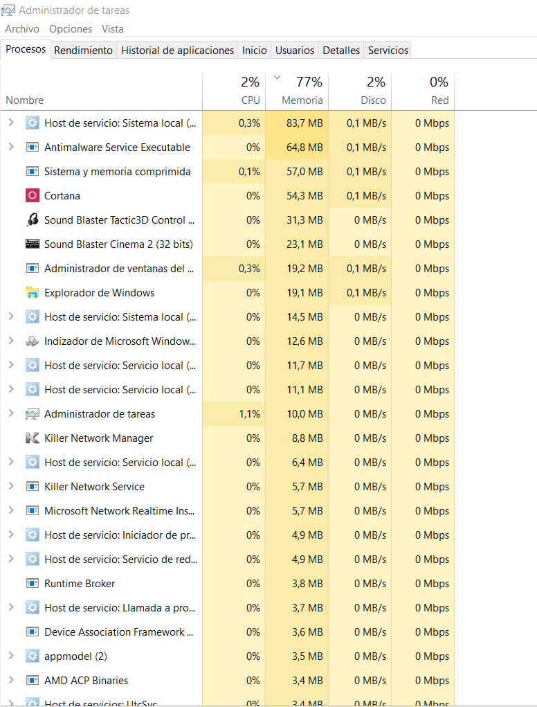Click the Sound Blaster Tactic3D headset icon
Image resolution: width=537 pixels, height=707 pixels.
[33, 220]
